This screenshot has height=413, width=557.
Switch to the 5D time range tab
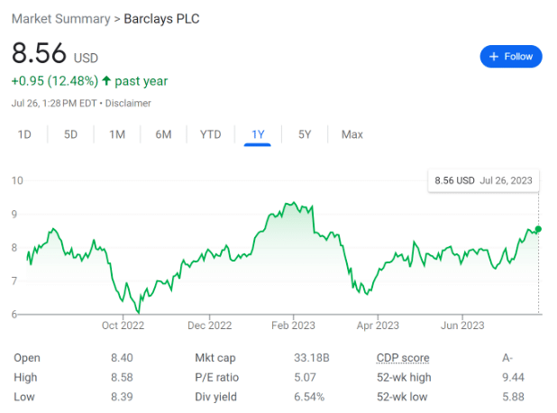70,134
